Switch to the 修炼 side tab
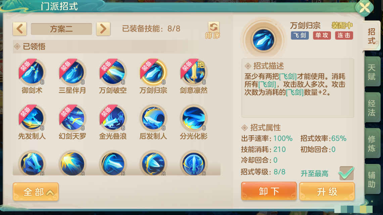 pos(372,143)
